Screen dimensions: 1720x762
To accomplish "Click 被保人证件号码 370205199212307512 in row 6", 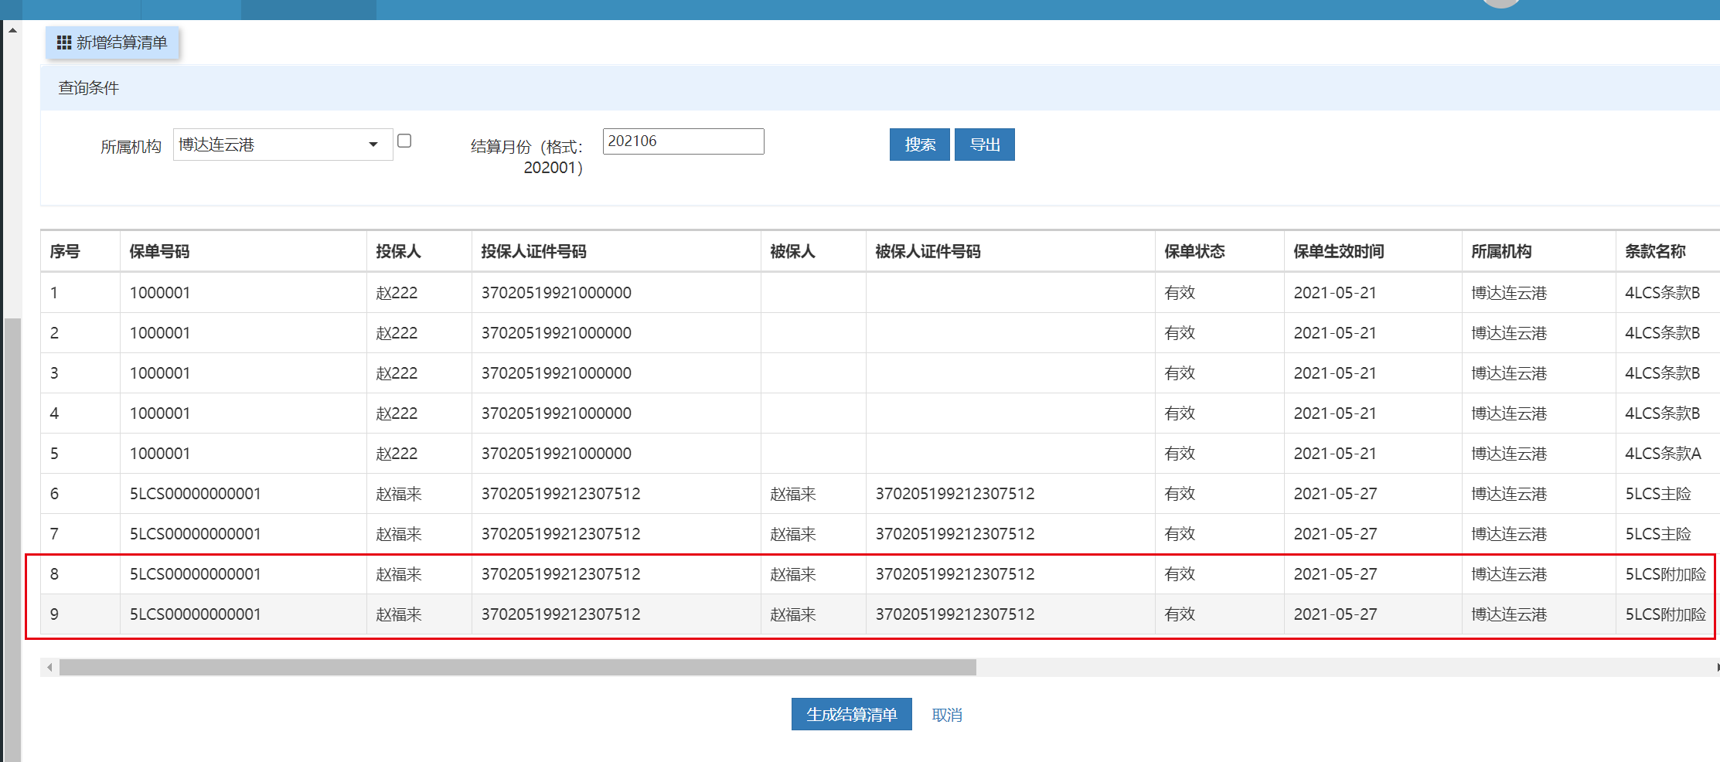I will pyautogui.click(x=955, y=494).
